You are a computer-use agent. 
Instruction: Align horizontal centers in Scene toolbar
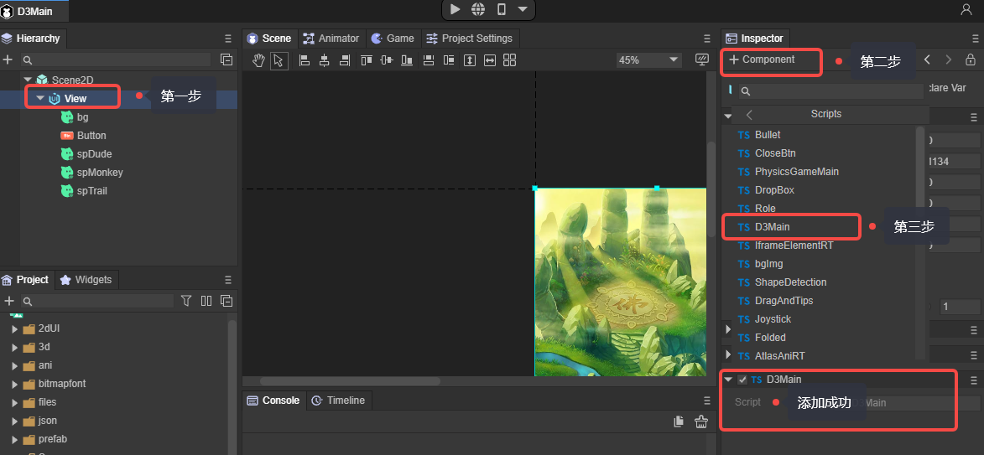coord(325,60)
